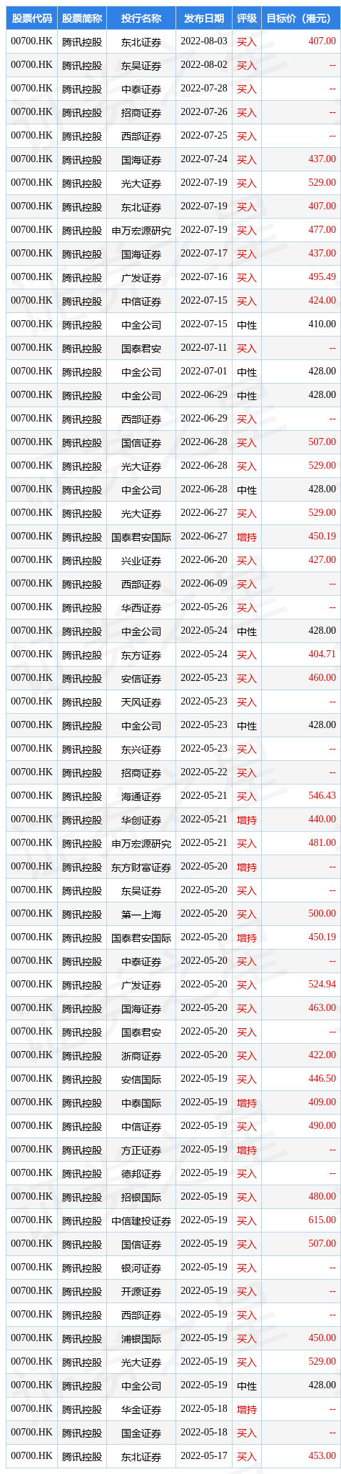Screen dimensions: 341x1474
Task: Select date 2022-07-16 for 广发证券
Action: click(x=204, y=277)
